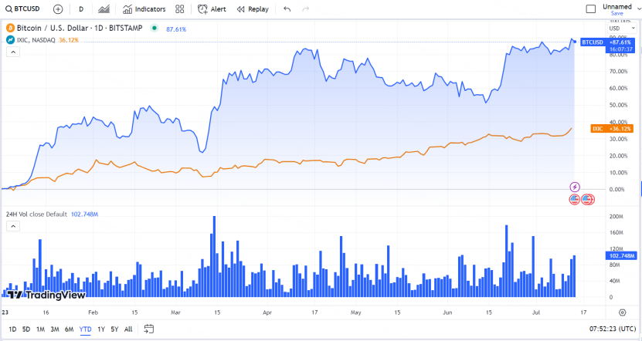The height and width of the screenshot is (341, 642).
Task: Collapse the volume pane legend arrow
Action: pyautogui.click(x=13, y=226)
